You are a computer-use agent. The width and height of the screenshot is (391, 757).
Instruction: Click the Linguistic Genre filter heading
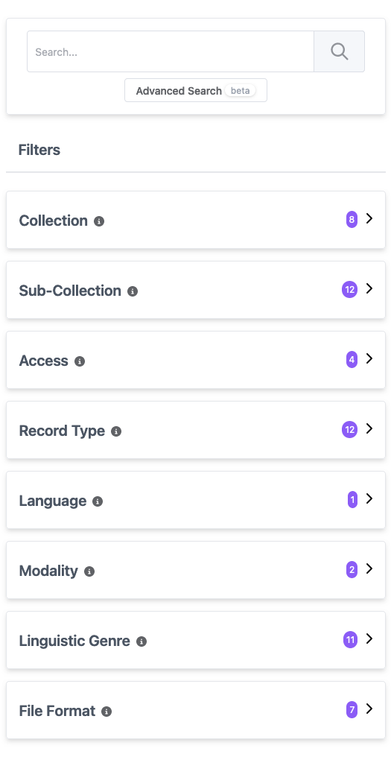(x=74, y=641)
